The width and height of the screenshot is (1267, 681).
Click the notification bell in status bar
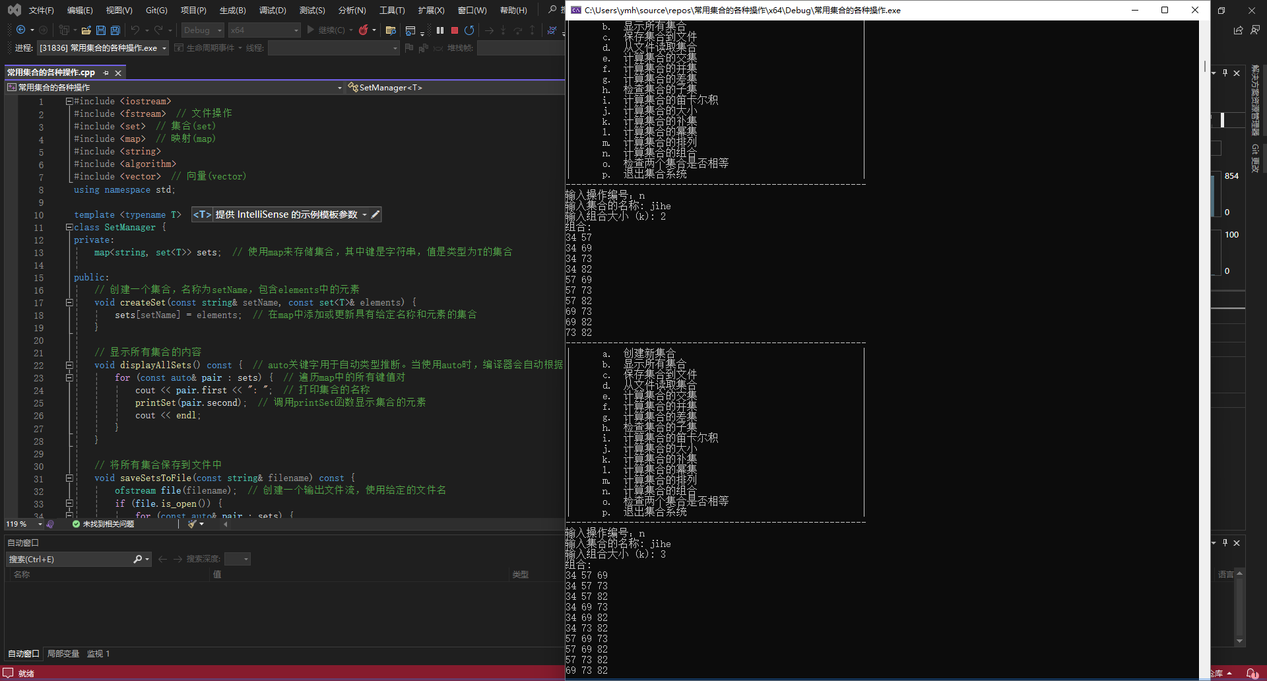(x=1251, y=673)
